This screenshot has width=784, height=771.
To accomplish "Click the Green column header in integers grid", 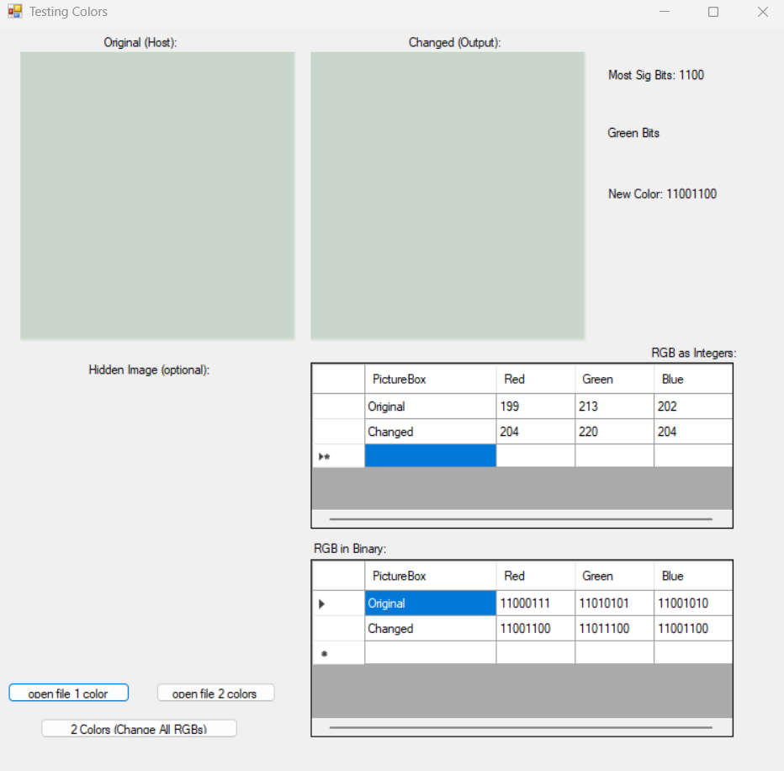I will coord(614,380).
